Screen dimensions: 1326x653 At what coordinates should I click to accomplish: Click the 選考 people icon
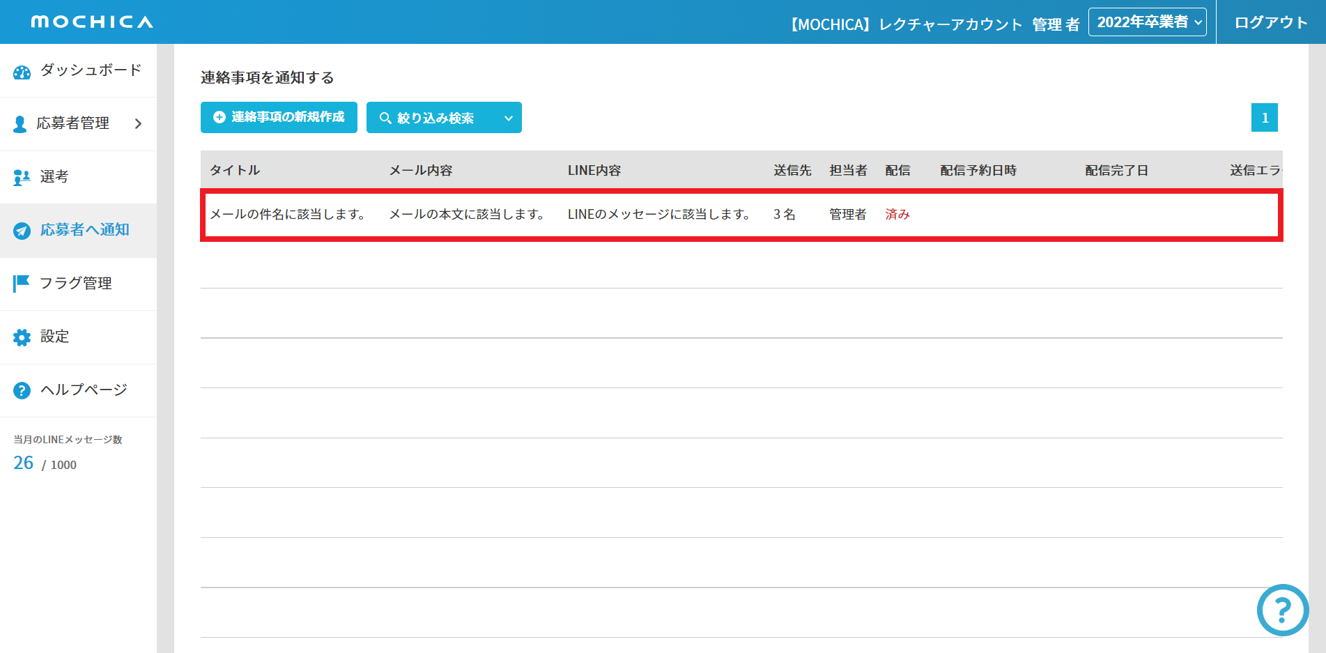tap(22, 178)
